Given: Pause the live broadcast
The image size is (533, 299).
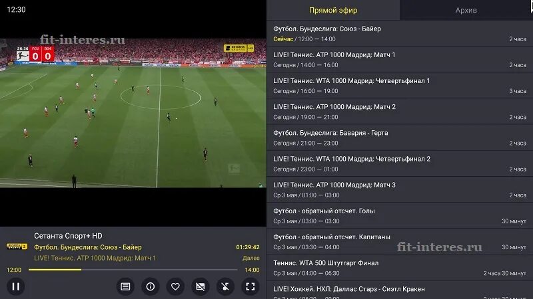Looking at the screenshot, I should pyautogui.click(x=15, y=286).
